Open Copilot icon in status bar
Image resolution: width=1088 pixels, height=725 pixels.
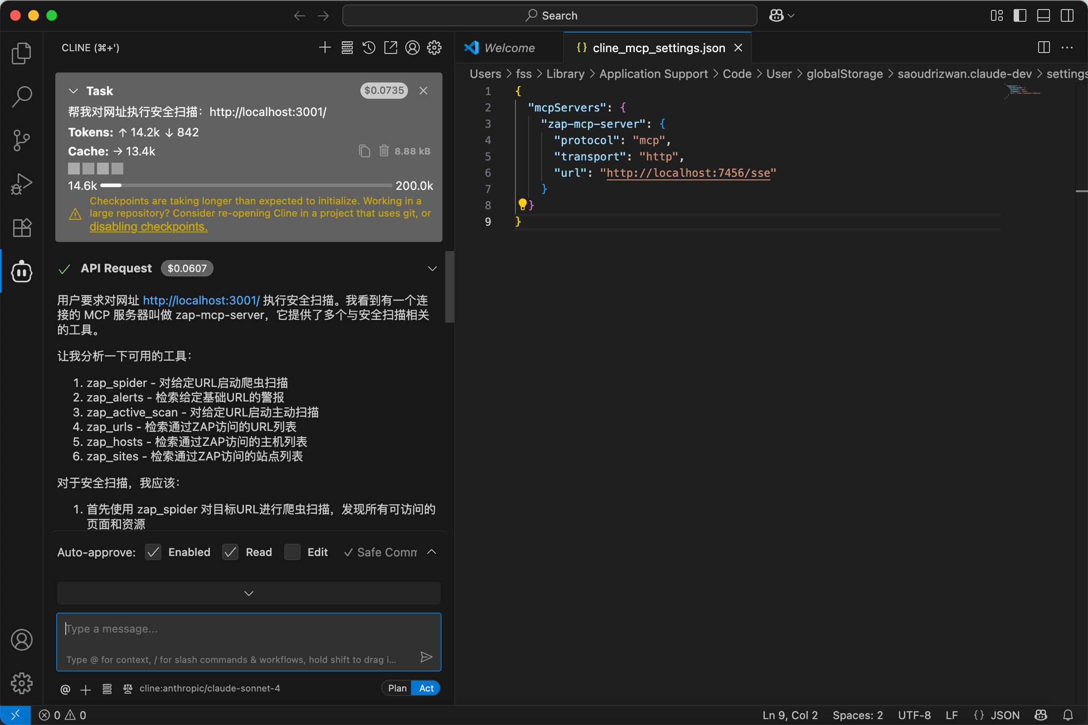[1041, 715]
